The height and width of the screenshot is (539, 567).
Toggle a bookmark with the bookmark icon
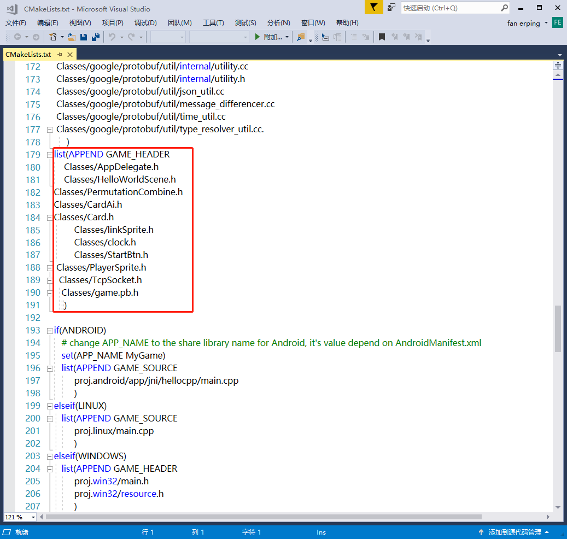click(382, 38)
